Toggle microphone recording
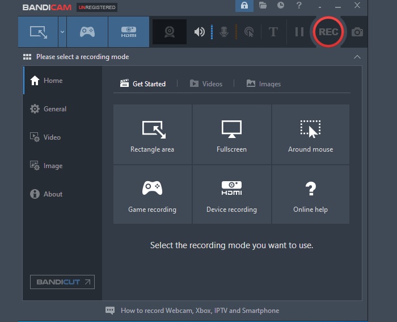The image size is (397, 322). click(224, 32)
